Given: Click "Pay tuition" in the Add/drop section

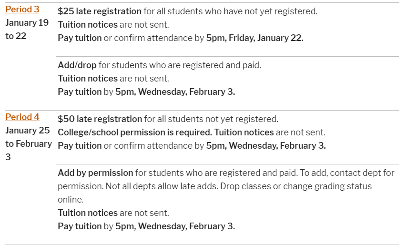Looking at the screenshot, I should pos(80,92).
